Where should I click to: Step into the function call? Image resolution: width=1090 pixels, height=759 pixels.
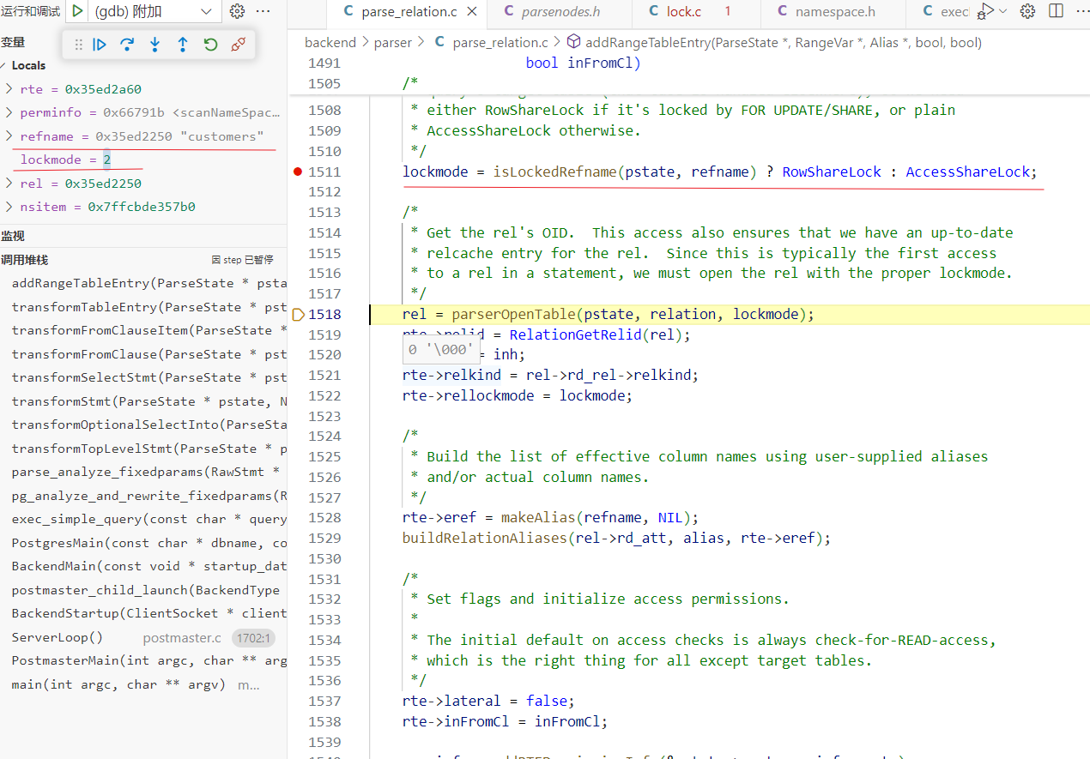coord(155,45)
